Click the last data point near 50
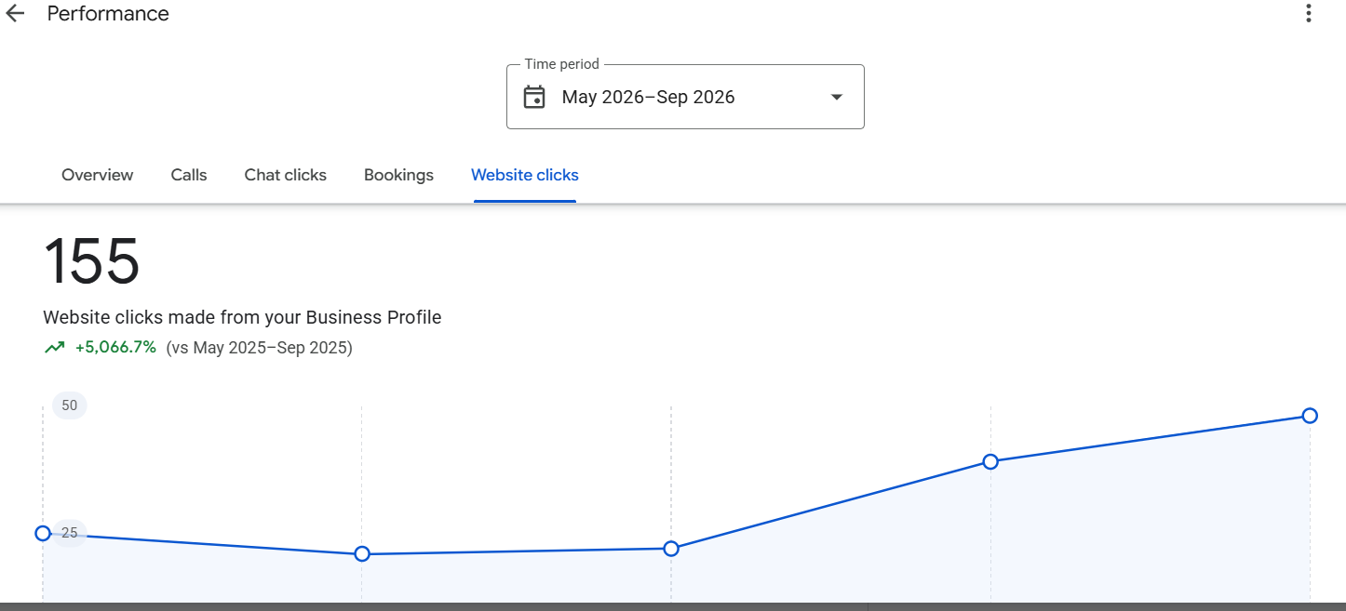Viewport: 1346px width, 611px height. (1310, 415)
